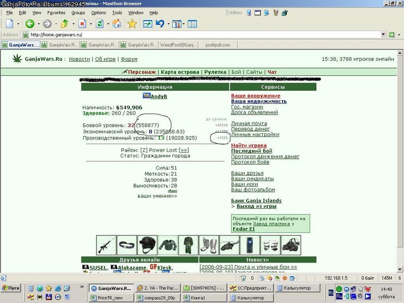Open the address bar history dropdown
Screen dimensions: 404x303
pos(383,34)
